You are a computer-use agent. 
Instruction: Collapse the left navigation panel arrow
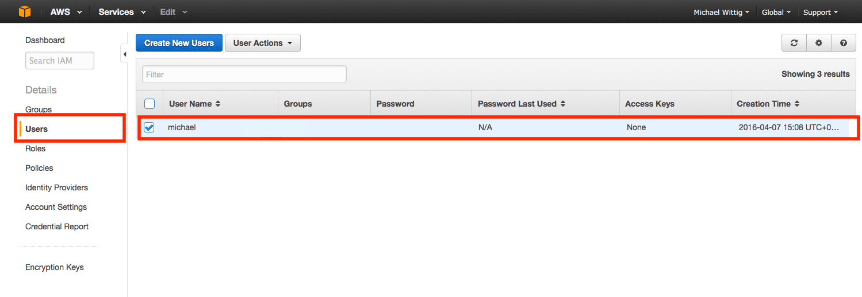pos(124,54)
